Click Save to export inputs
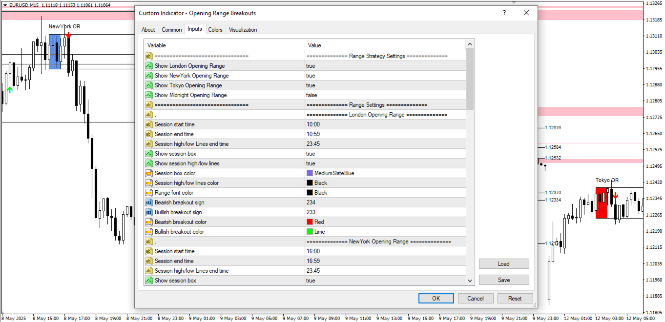665x322 pixels. [504, 280]
